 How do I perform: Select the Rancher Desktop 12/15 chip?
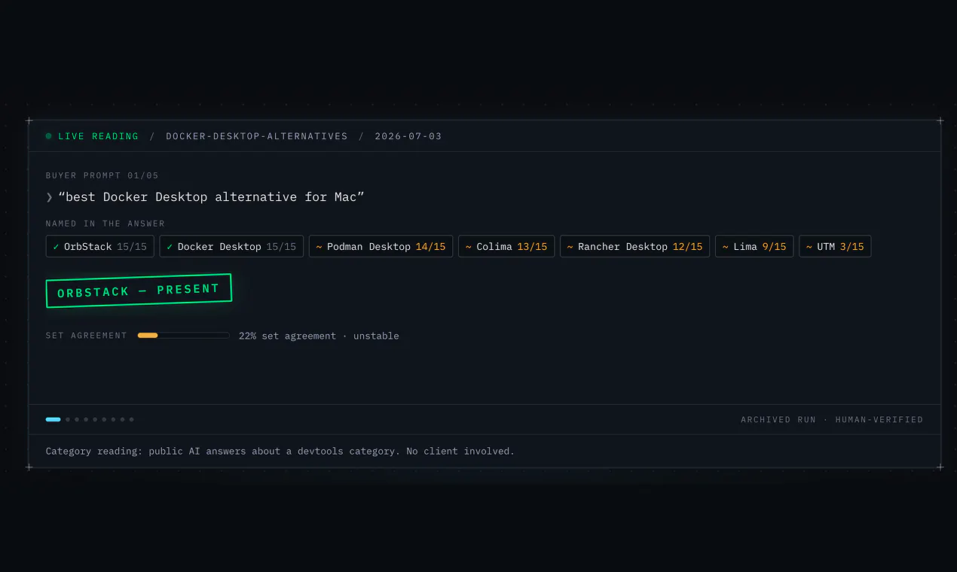(x=634, y=247)
